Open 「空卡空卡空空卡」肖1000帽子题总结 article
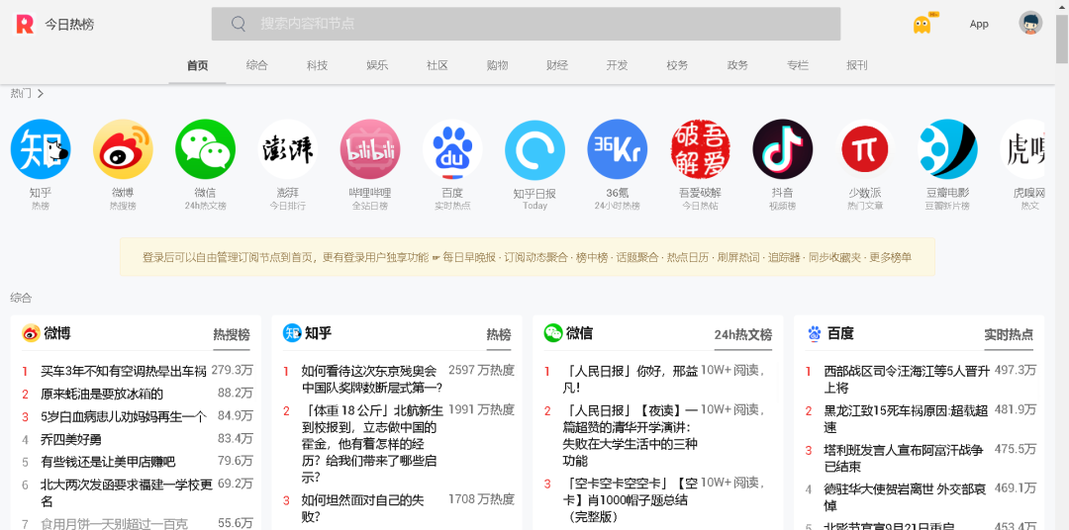 coord(631,500)
